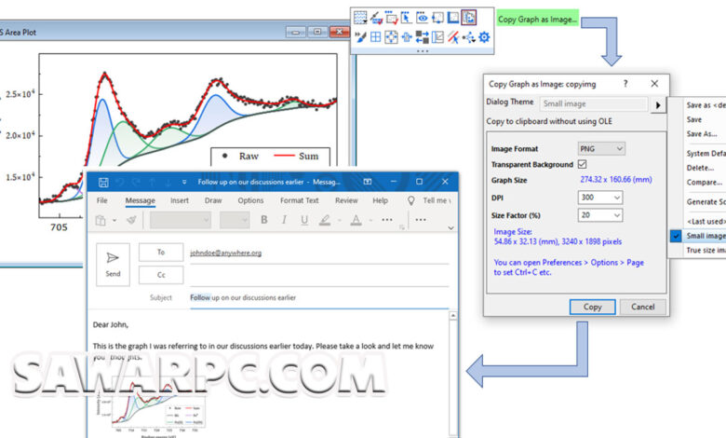Viewport: 726px width, 438px height.
Task: Switch to the Options tab in Outlook
Action: point(250,200)
